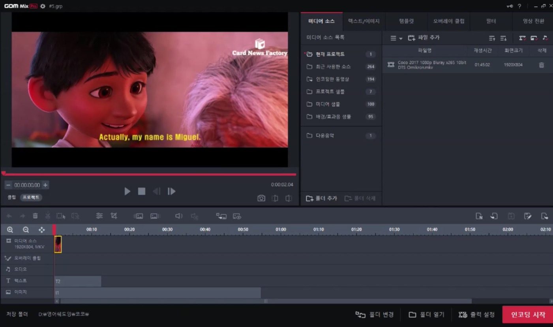Select the crop tool icon
The image size is (553, 327).
click(114, 216)
